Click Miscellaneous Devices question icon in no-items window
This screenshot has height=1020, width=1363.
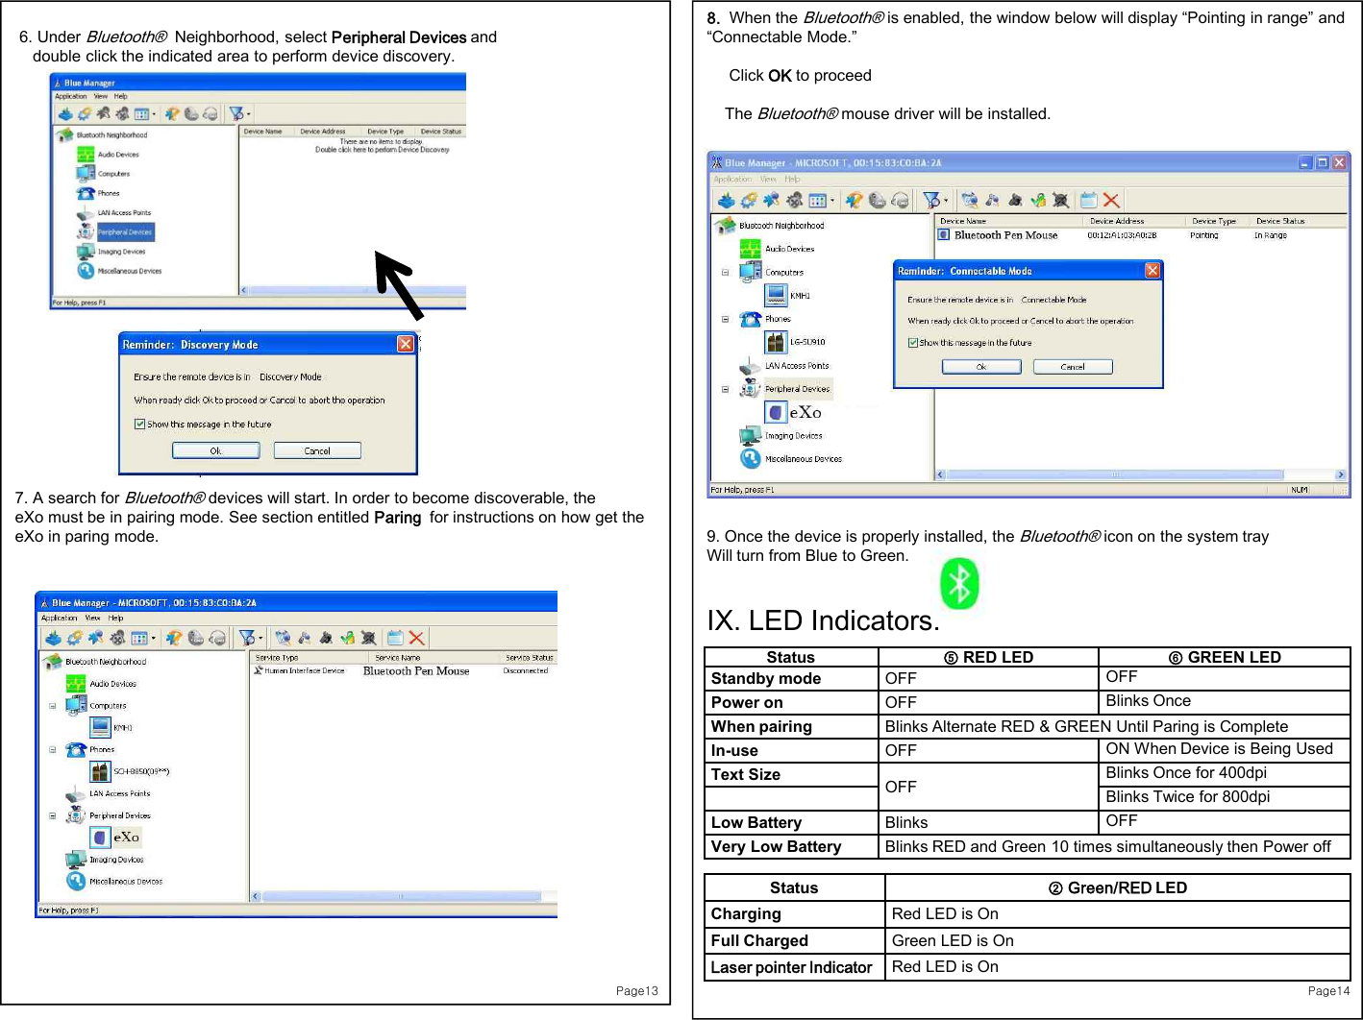86,271
